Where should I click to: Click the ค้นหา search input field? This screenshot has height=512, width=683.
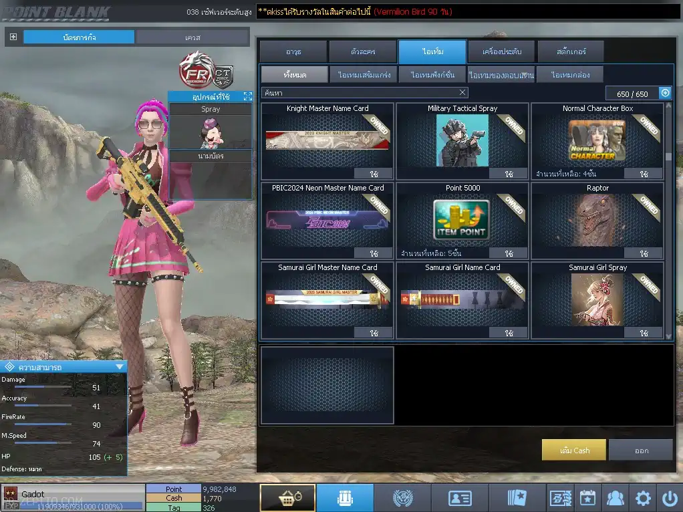pos(361,92)
